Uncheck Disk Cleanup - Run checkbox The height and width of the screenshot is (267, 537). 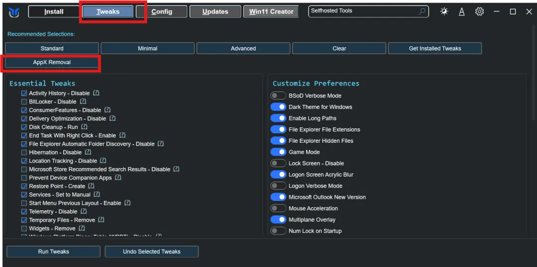click(x=24, y=127)
